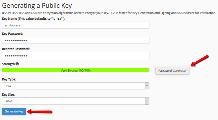
Task: Click the Reenter Password label
Action: pyautogui.click(x=16, y=49)
